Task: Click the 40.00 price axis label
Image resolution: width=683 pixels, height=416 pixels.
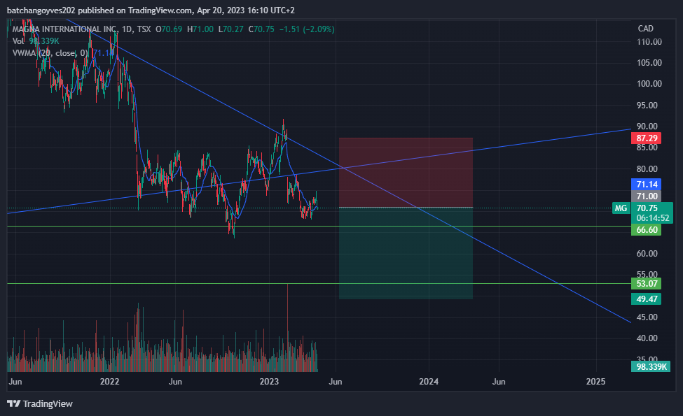Action: coord(647,338)
